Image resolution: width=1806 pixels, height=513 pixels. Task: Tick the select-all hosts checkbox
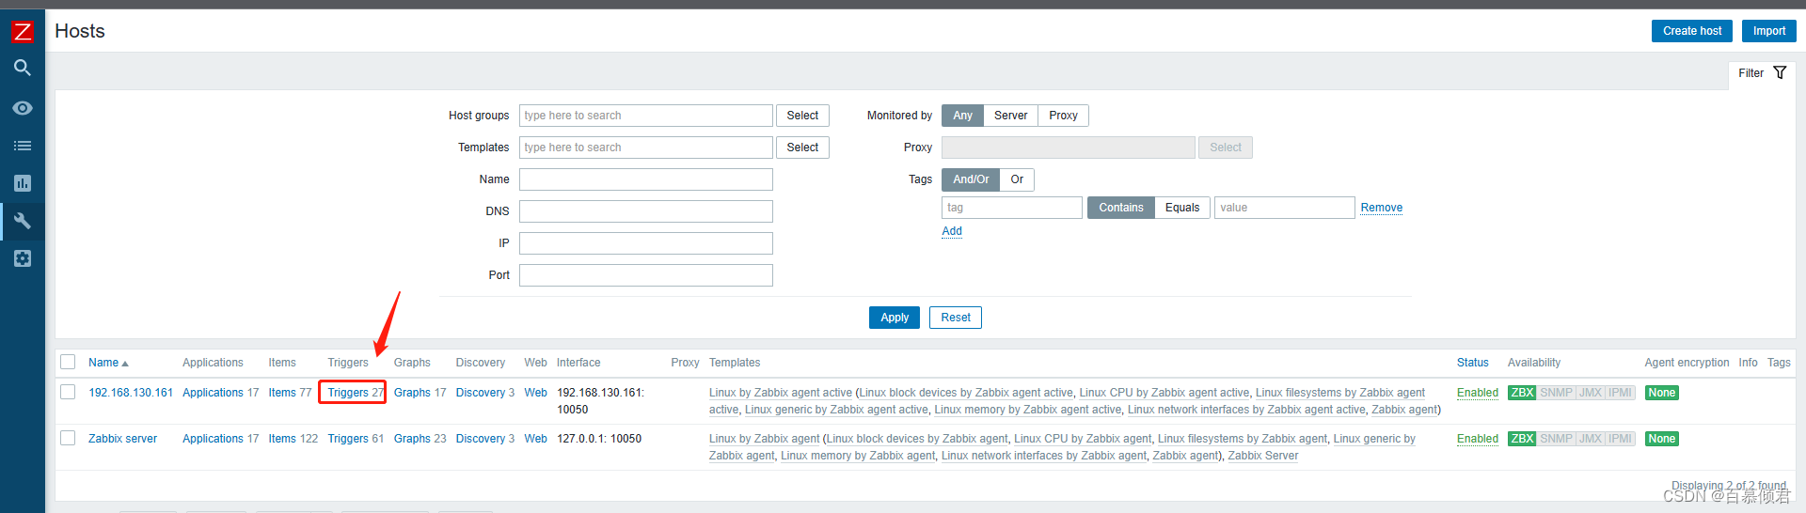68,362
